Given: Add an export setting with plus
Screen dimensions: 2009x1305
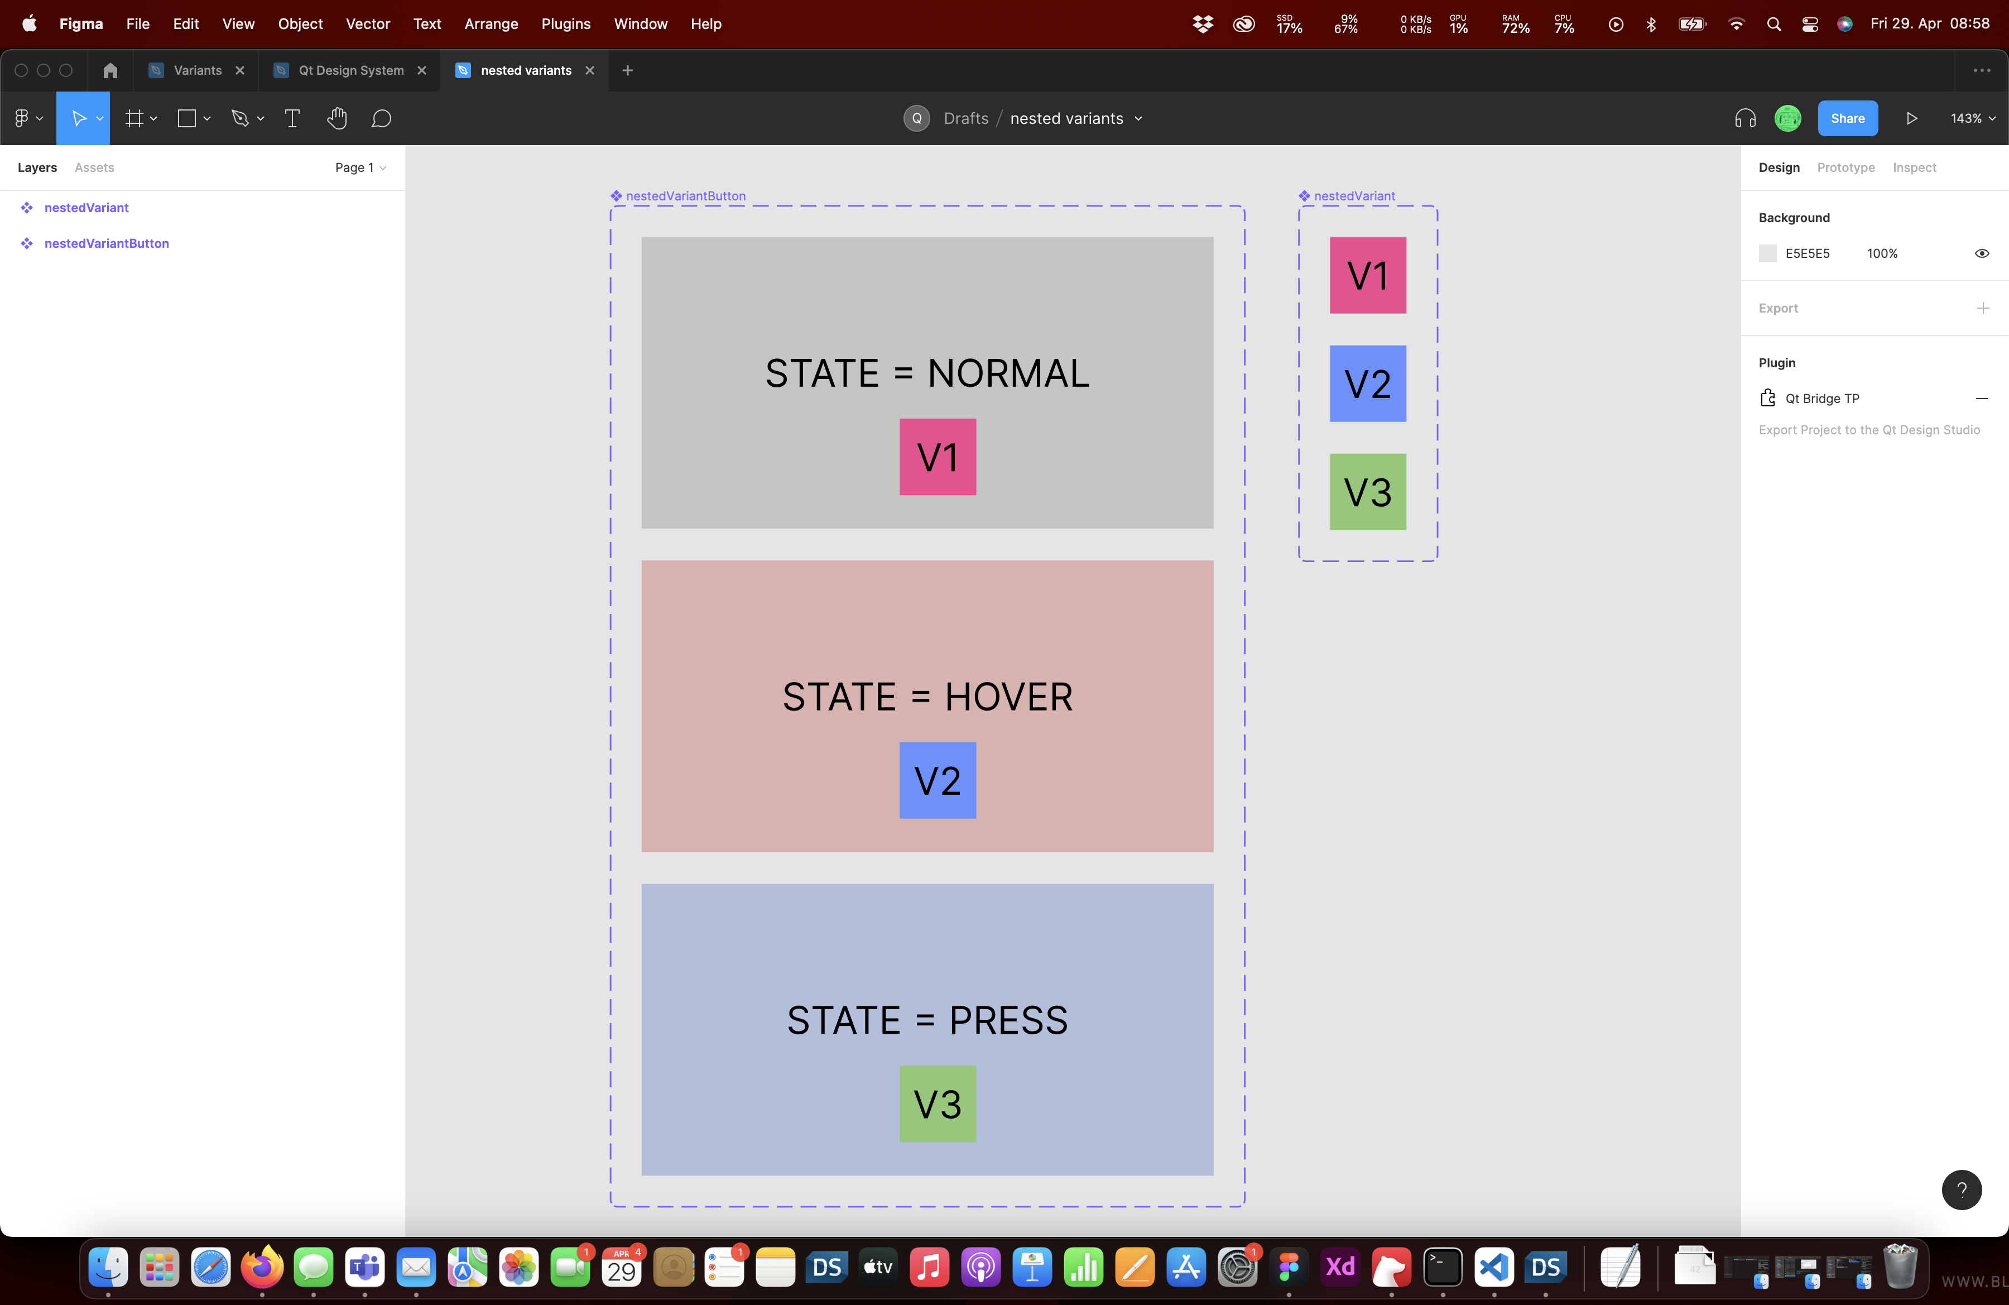Looking at the screenshot, I should pos(1982,308).
